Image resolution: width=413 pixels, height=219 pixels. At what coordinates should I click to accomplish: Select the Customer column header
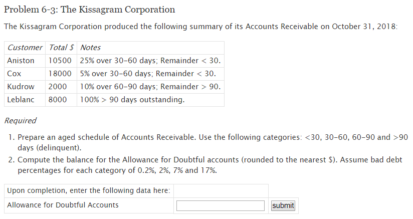coord(25,48)
